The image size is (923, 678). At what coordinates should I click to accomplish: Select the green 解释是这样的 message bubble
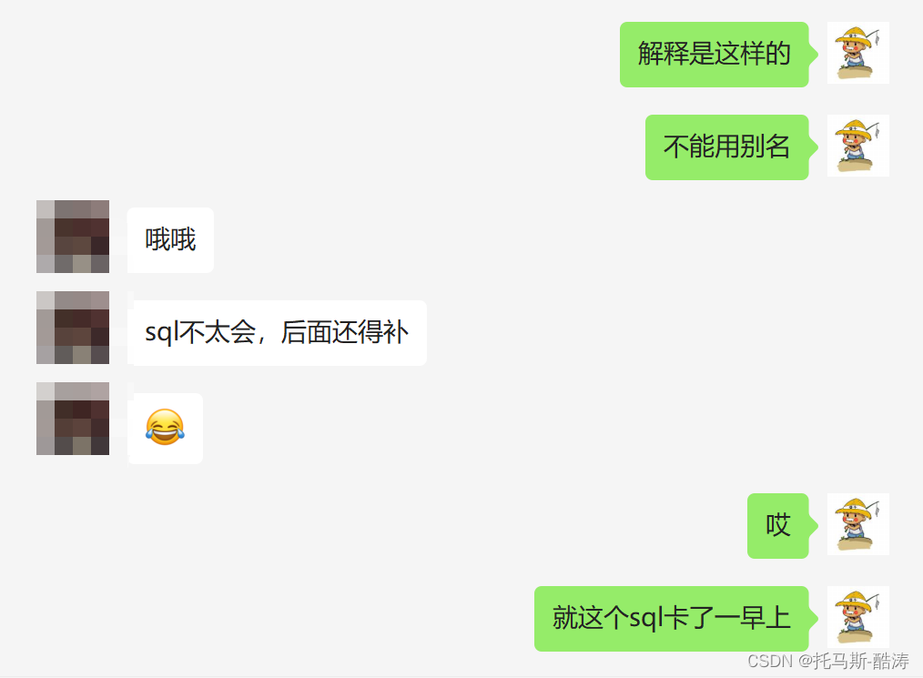714,55
